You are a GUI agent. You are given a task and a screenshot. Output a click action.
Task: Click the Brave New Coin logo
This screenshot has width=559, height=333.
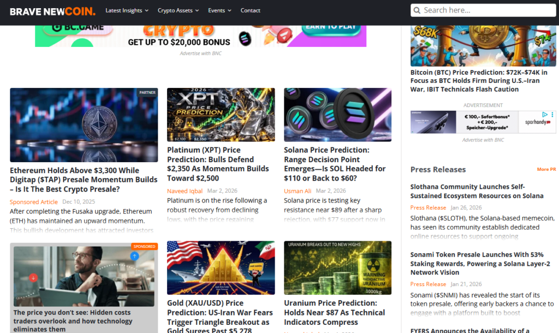click(x=52, y=10)
